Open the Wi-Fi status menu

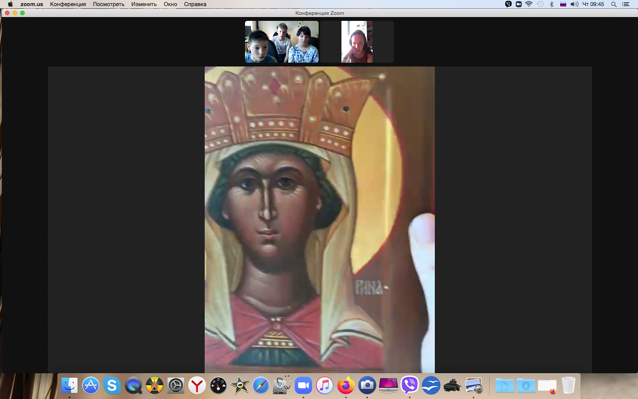click(x=529, y=4)
